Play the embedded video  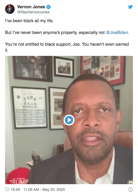point(69,120)
